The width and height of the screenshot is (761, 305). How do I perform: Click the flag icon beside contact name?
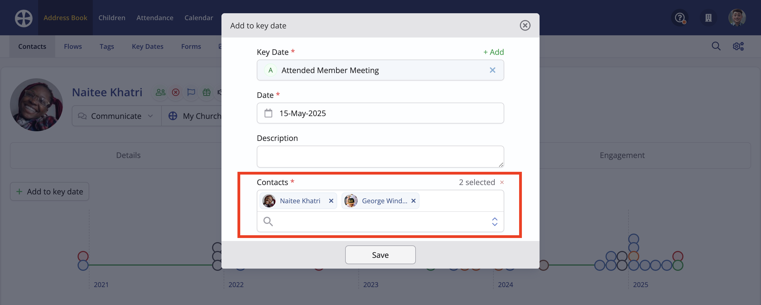(191, 92)
